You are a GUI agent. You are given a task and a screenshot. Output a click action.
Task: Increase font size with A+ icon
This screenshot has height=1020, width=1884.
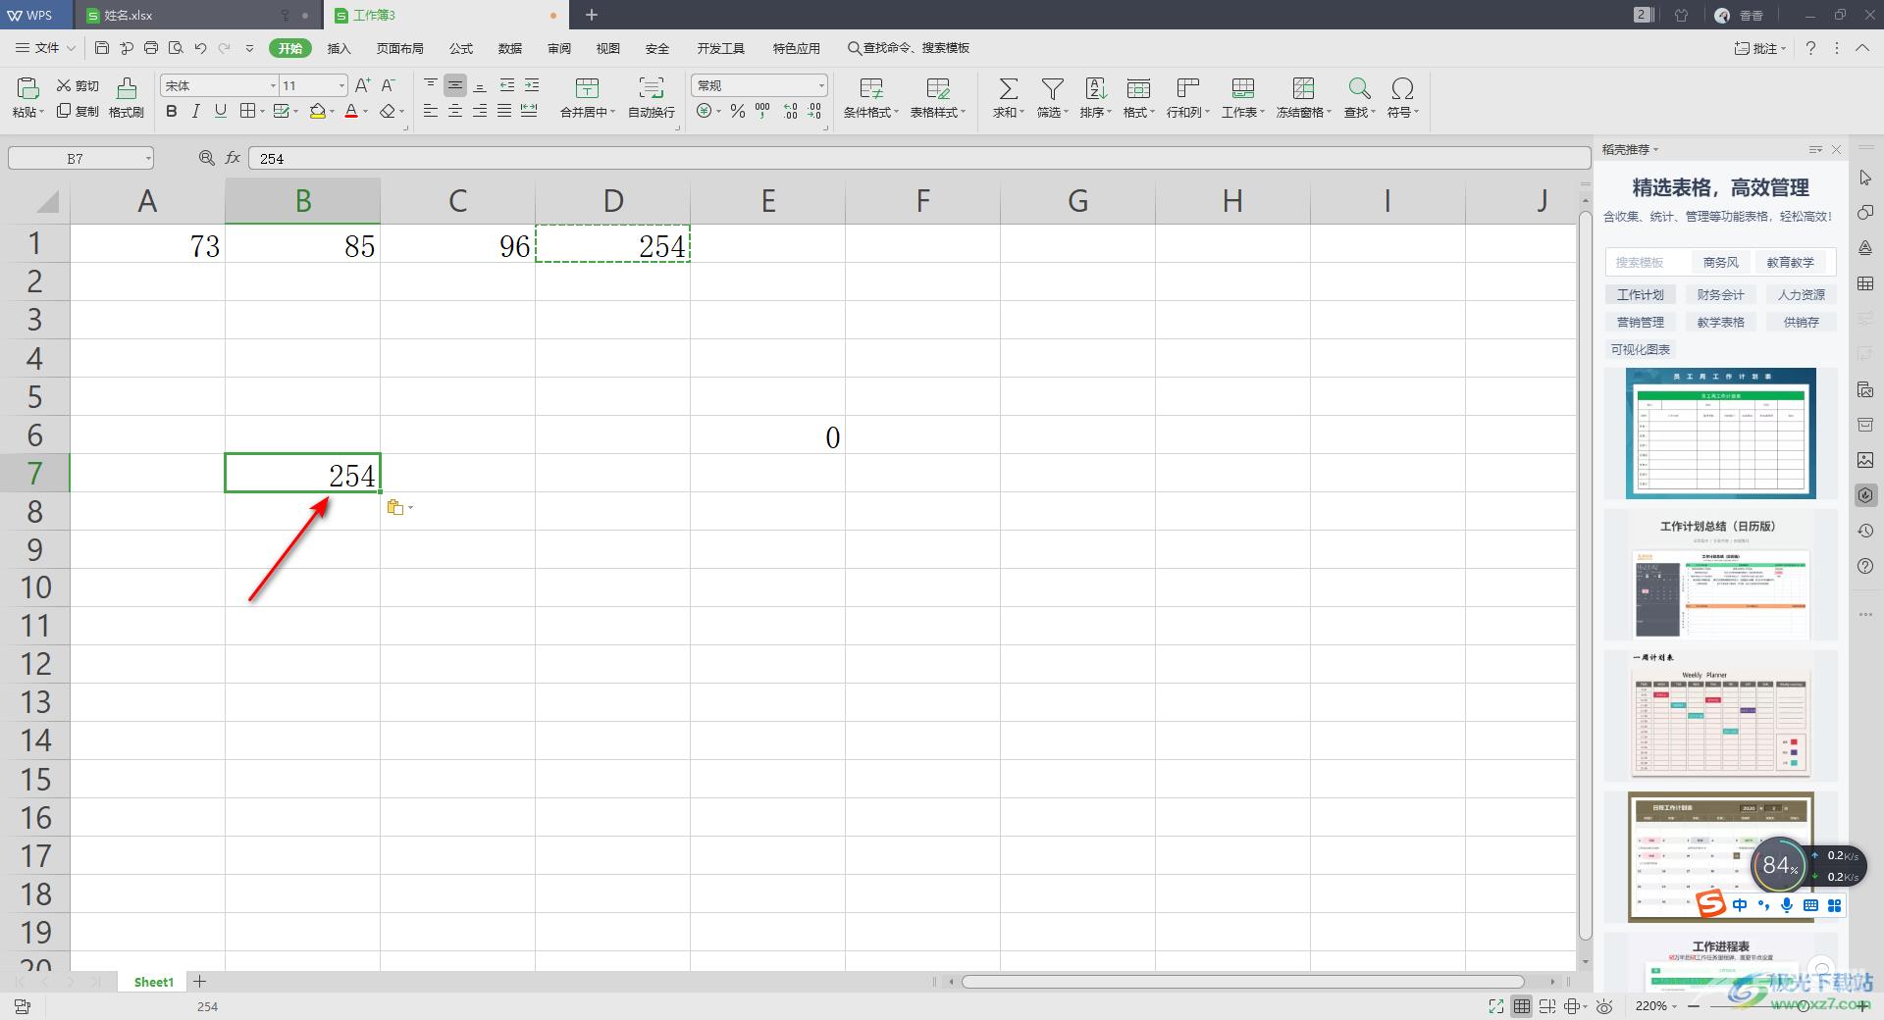[362, 85]
